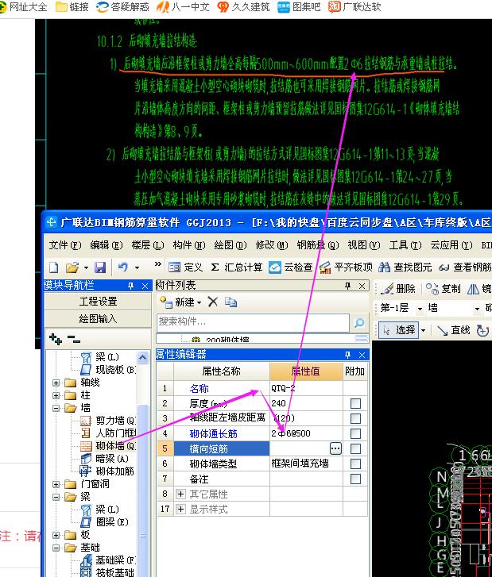Click the tree scrollbar up arrow

(143, 357)
